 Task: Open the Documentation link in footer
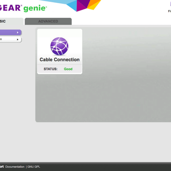coord(15,167)
